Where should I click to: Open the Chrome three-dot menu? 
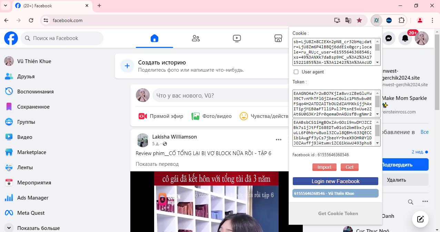(432, 20)
